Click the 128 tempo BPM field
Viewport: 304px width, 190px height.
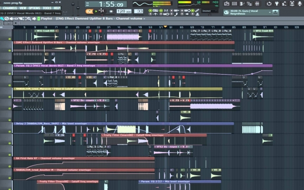click(124, 11)
